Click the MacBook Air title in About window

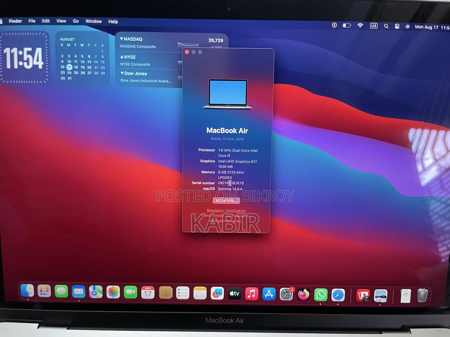click(227, 131)
